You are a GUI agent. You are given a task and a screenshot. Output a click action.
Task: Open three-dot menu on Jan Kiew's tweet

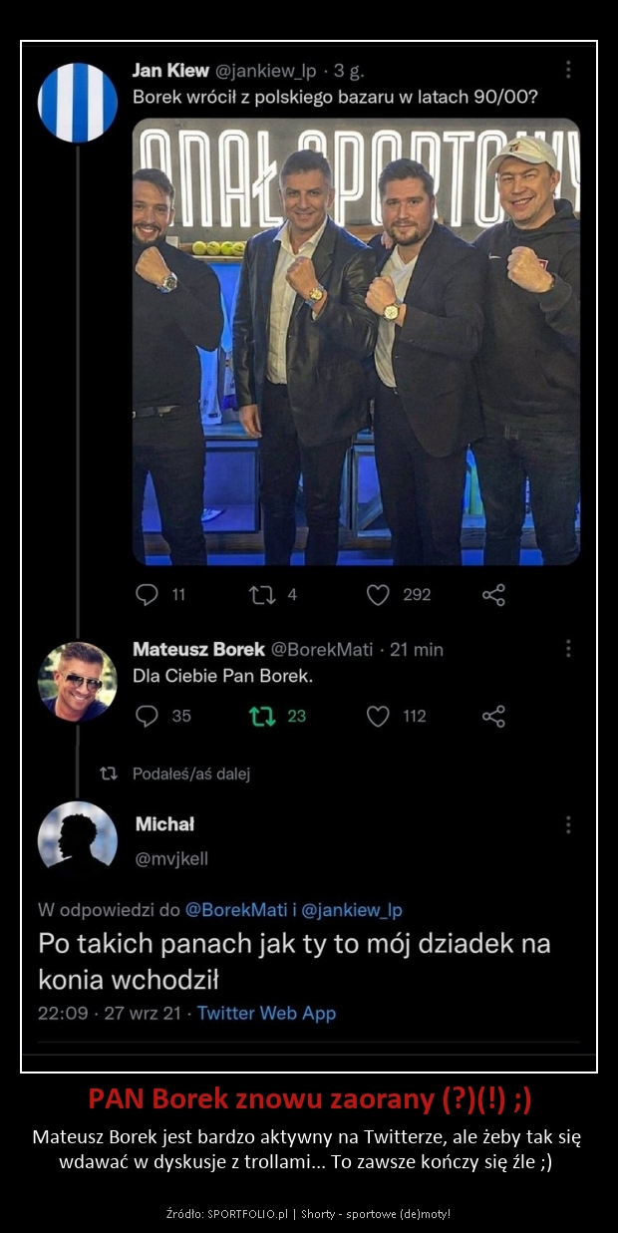(x=568, y=70)
